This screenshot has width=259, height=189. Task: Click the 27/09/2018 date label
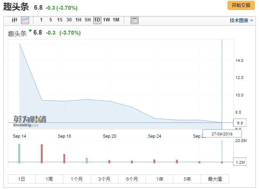coord(222,134)
